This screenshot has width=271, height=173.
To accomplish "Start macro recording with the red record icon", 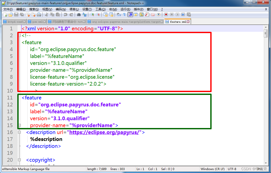I will [166, 15].
